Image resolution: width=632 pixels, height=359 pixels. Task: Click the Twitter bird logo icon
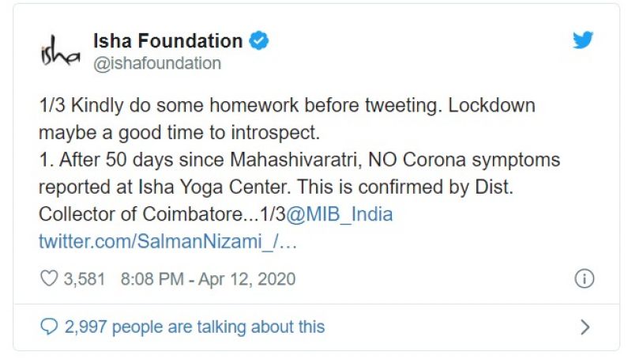click(x=583, y=40)
